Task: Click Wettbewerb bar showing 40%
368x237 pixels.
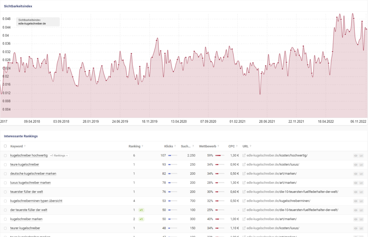Action: click(220, 219)
